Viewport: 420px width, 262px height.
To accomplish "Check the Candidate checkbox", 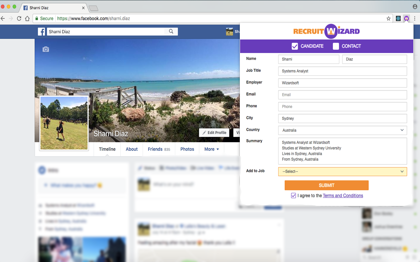I will [295, 46].
